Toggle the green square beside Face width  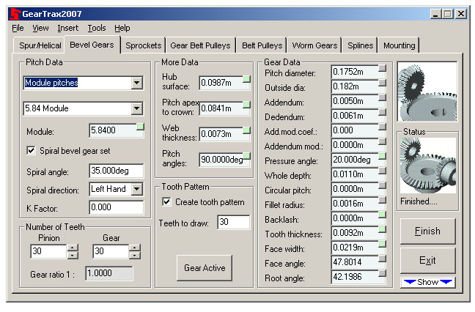383,244
